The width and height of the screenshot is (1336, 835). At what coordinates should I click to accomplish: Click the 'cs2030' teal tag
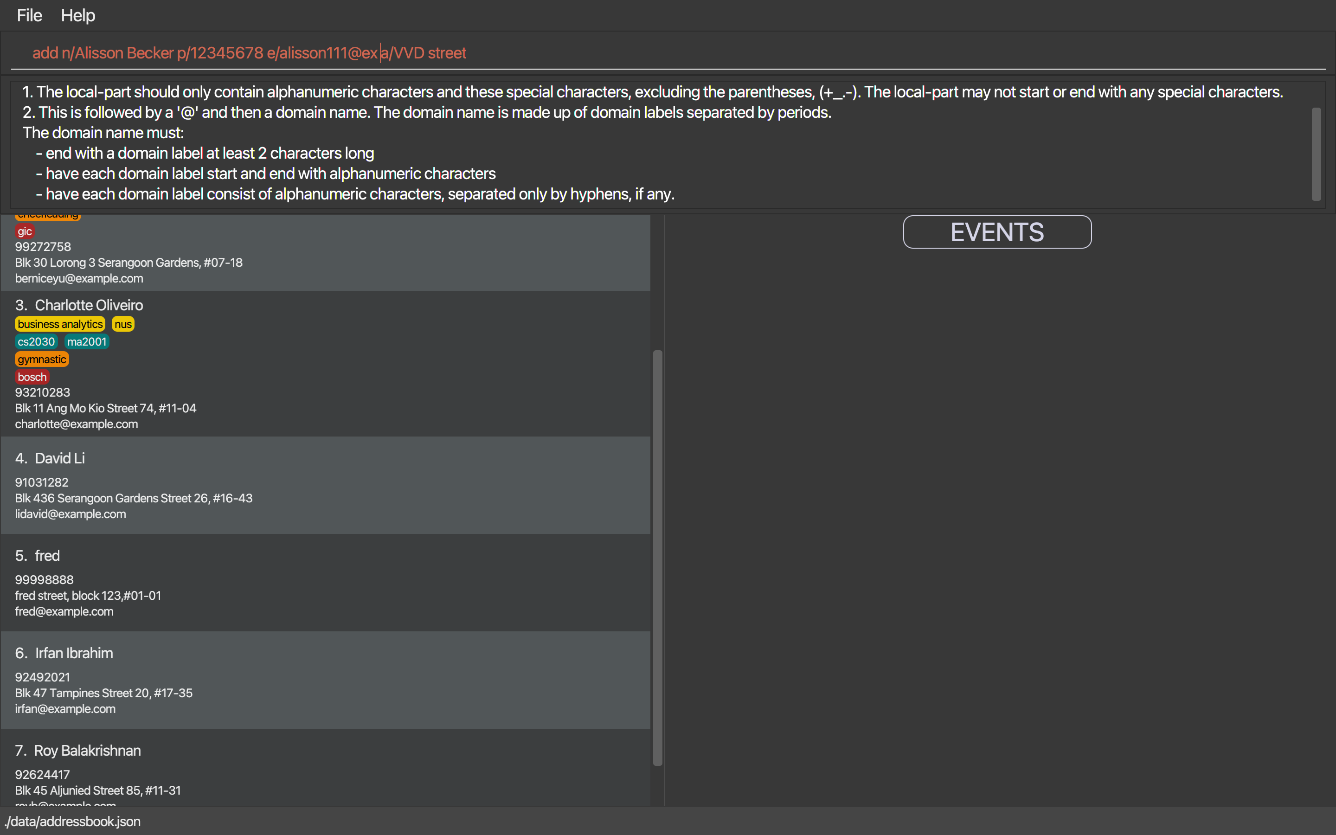coord(36,342)
